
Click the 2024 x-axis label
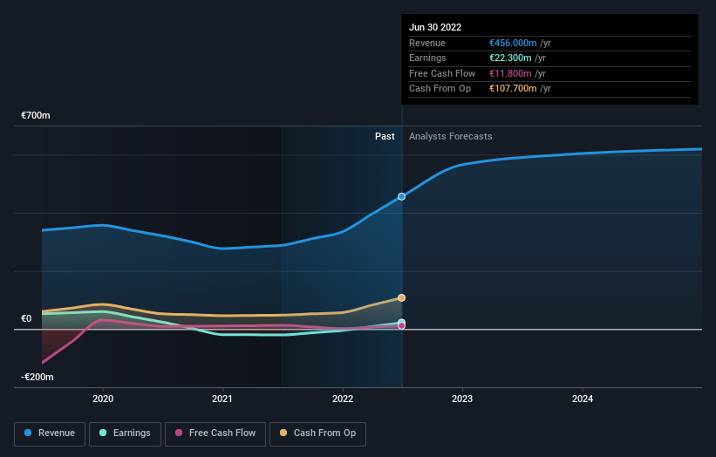coord(583,399)
